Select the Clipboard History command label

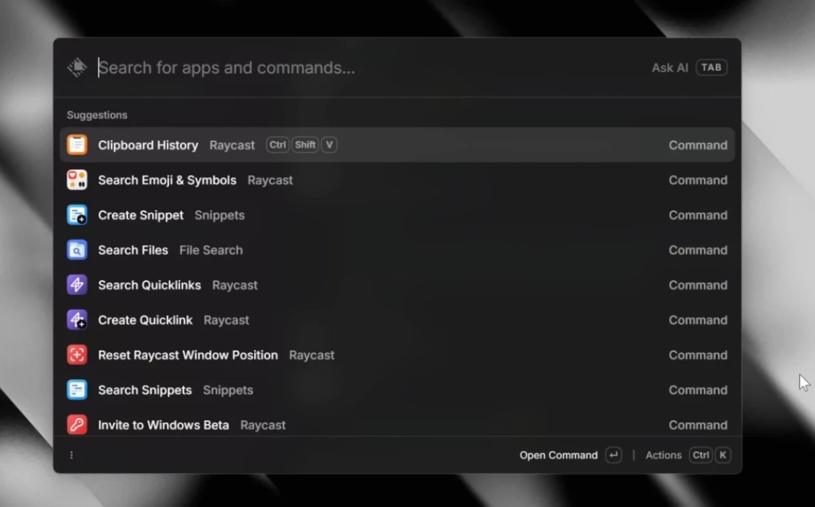tap(148, 145)
